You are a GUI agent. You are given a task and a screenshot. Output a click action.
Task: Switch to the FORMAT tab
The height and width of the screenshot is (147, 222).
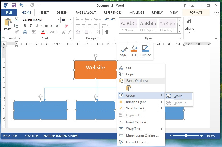tap(196, 12)
